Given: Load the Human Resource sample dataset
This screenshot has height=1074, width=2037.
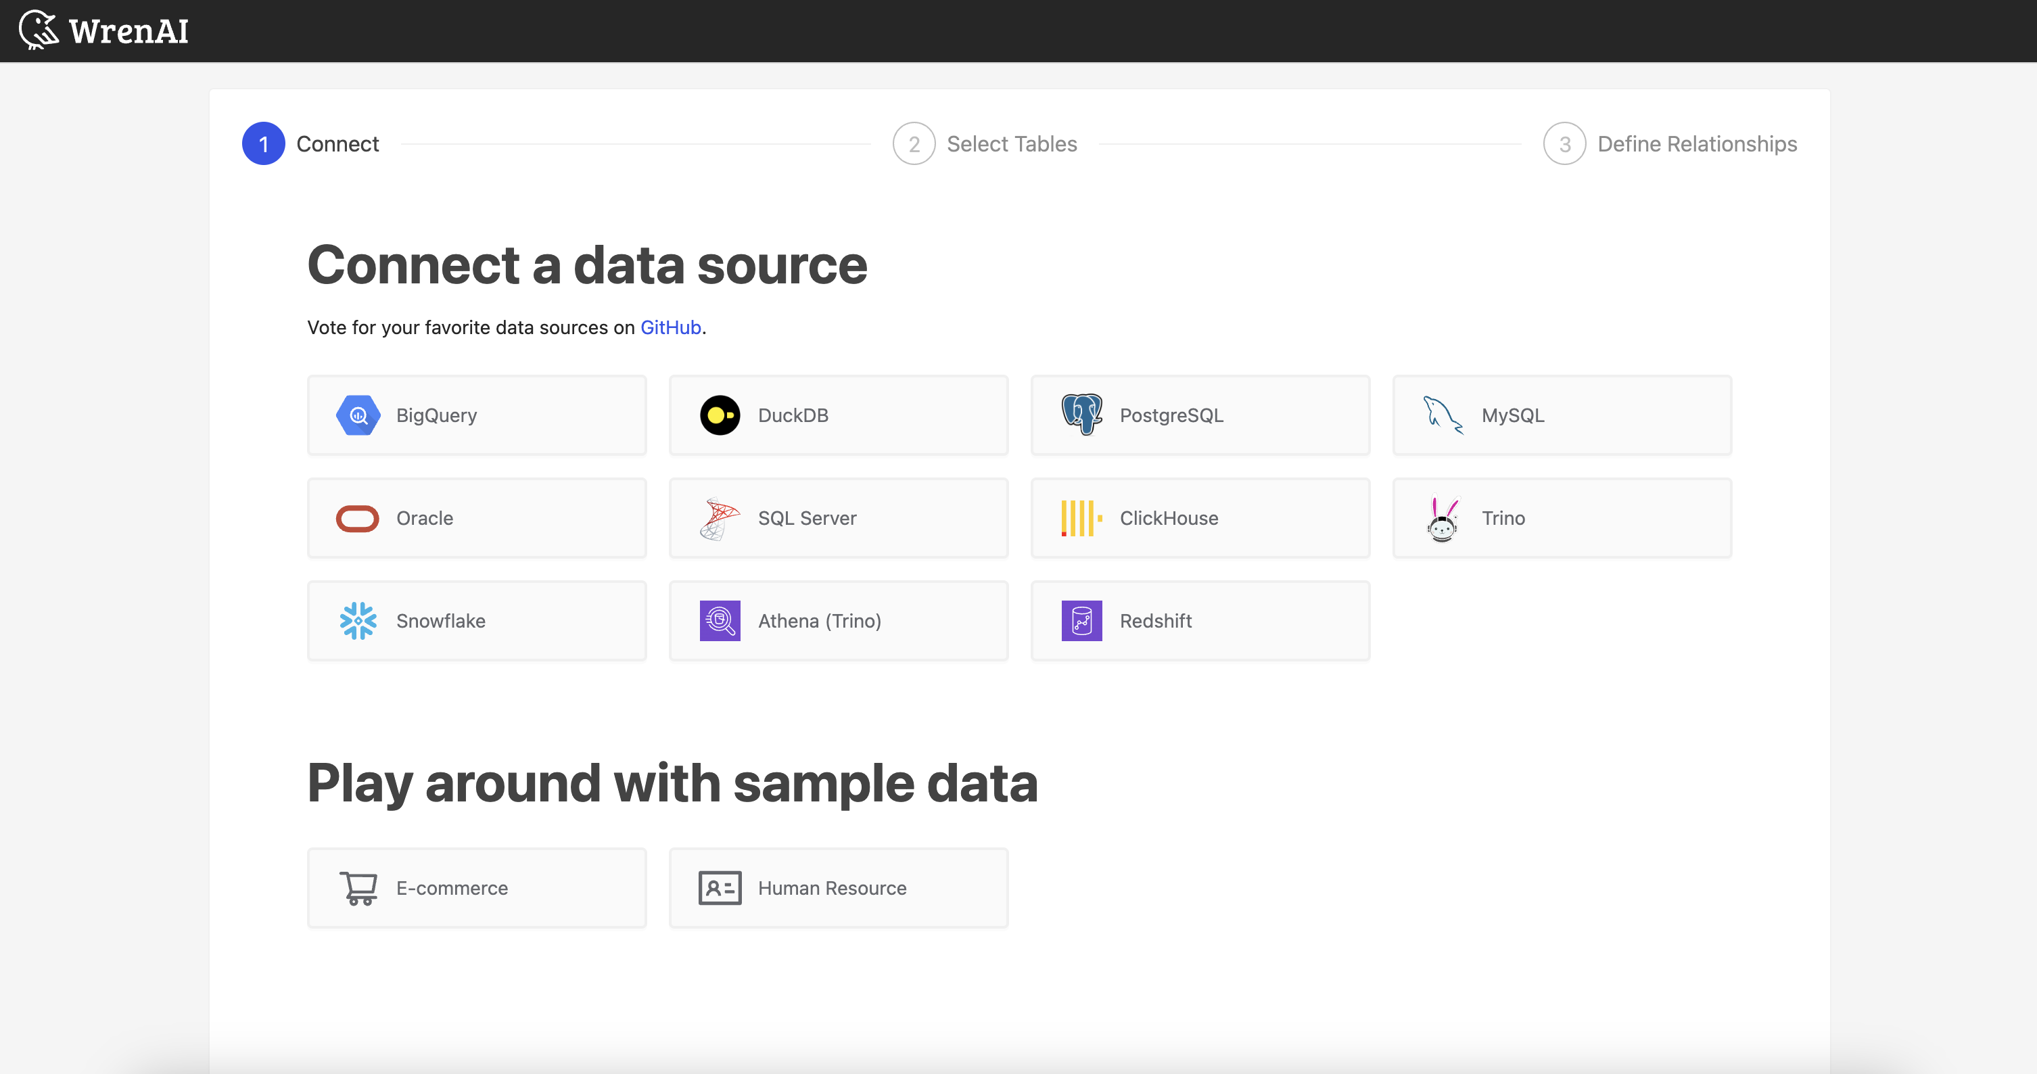Looking at the screenshot, I should pos(838,888).
